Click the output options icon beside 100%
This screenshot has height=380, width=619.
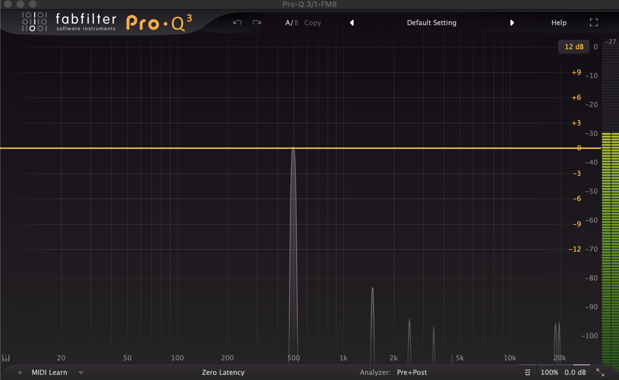(x=527, y=372)
